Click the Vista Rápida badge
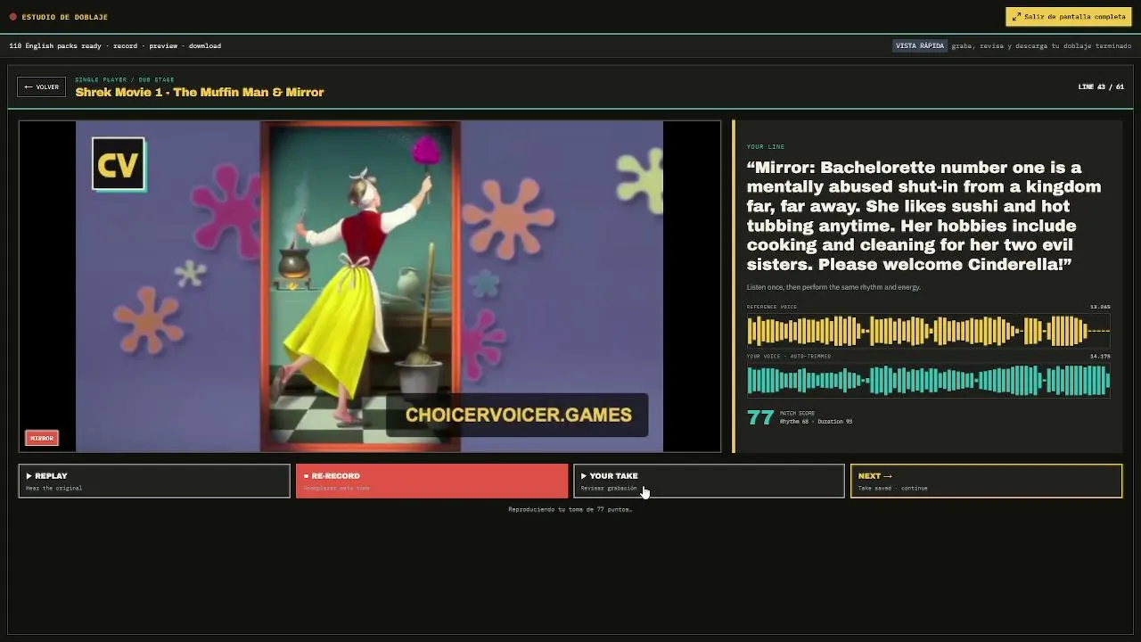 (x=920, y=45)
